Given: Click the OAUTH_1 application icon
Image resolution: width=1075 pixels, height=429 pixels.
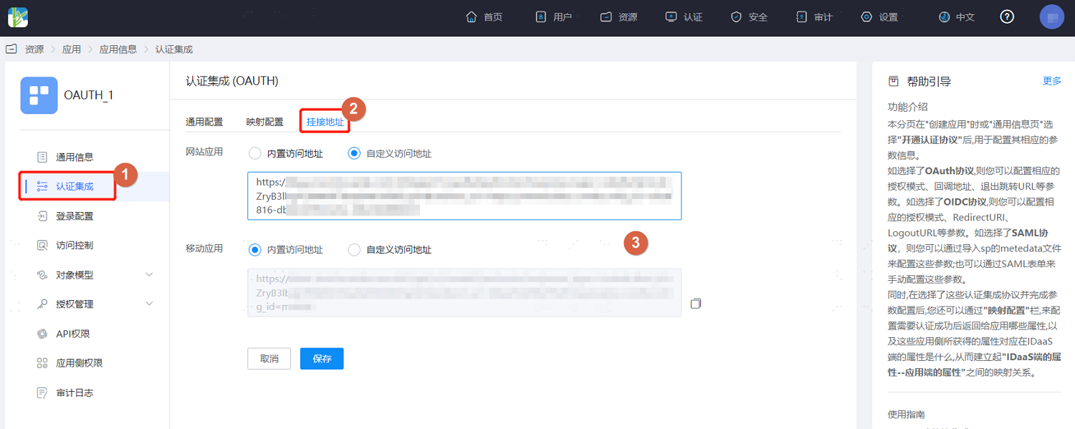Looking at the screenshot, I should 39,95.
